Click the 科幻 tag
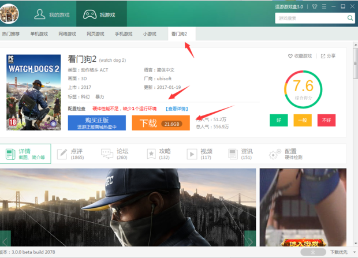Viewport: 358px width, 258px height. (85, 97)
